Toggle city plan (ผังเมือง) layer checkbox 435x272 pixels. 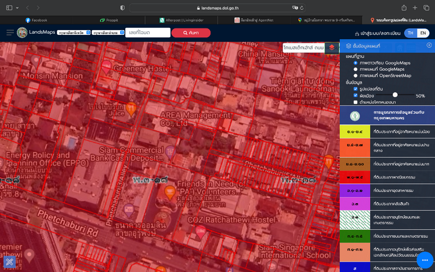(x=356, y=95)
